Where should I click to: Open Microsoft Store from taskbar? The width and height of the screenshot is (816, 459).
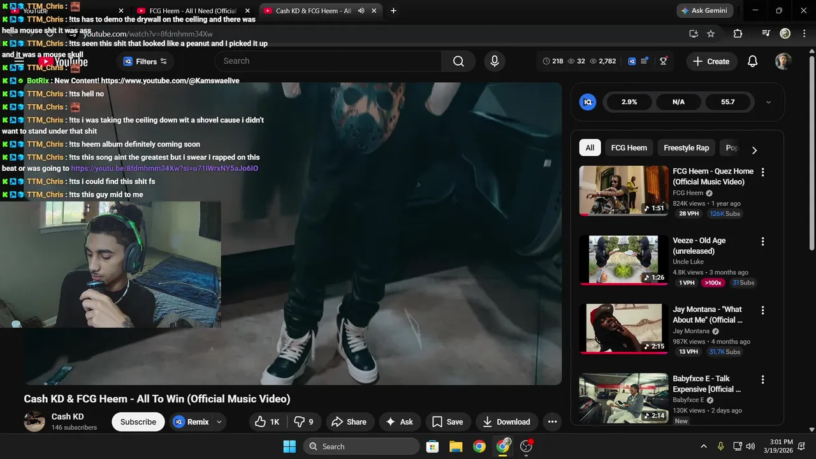tap(432, 446)
